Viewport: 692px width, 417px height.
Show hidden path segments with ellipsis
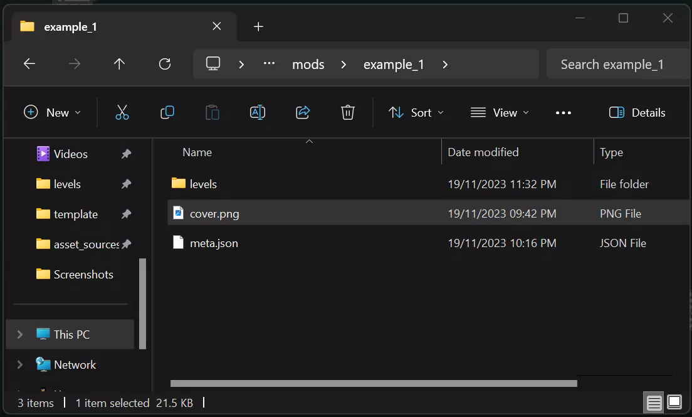click(269, 63)
